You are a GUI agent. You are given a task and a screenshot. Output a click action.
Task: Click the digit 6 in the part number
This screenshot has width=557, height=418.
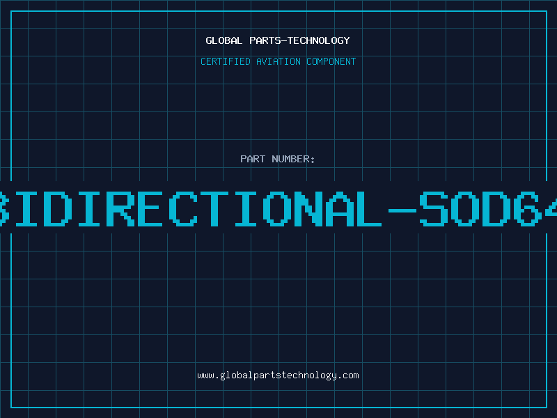tap(529, 209)
